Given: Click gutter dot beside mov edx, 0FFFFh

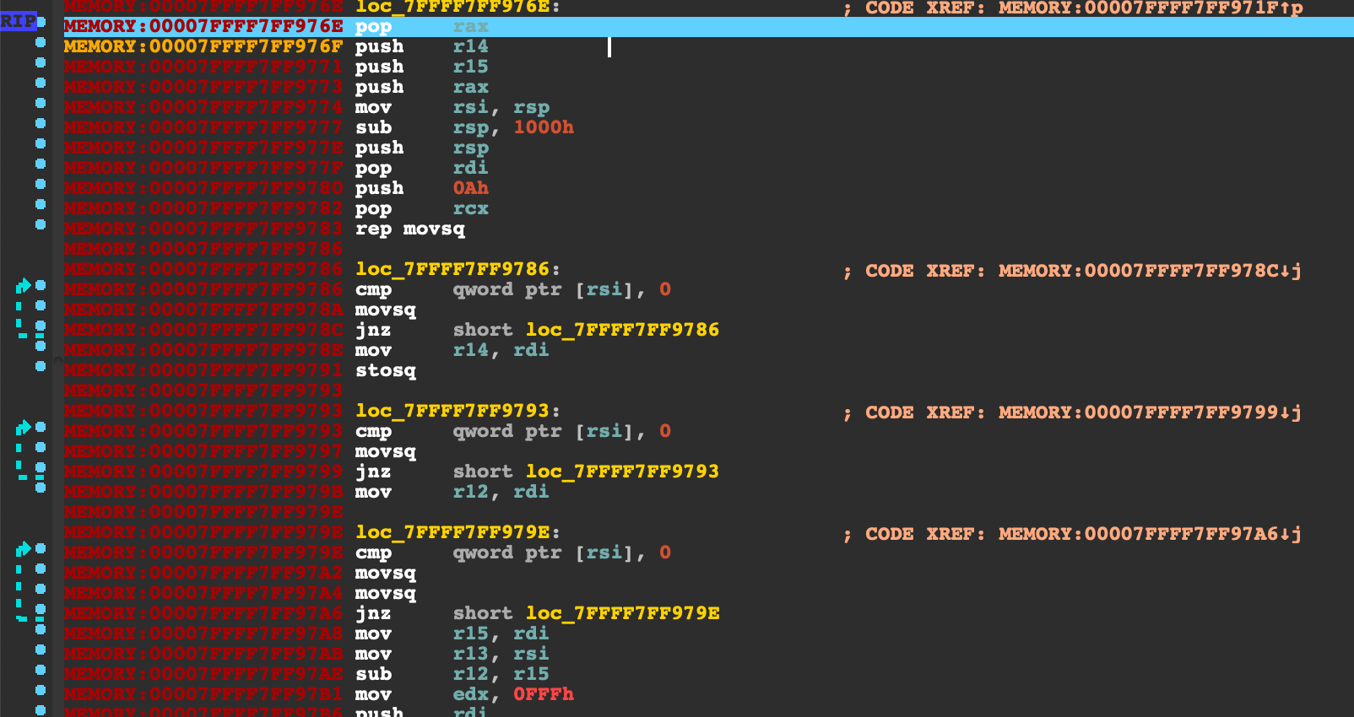Looking at the screenshot, I should click(x=41, y=690).
